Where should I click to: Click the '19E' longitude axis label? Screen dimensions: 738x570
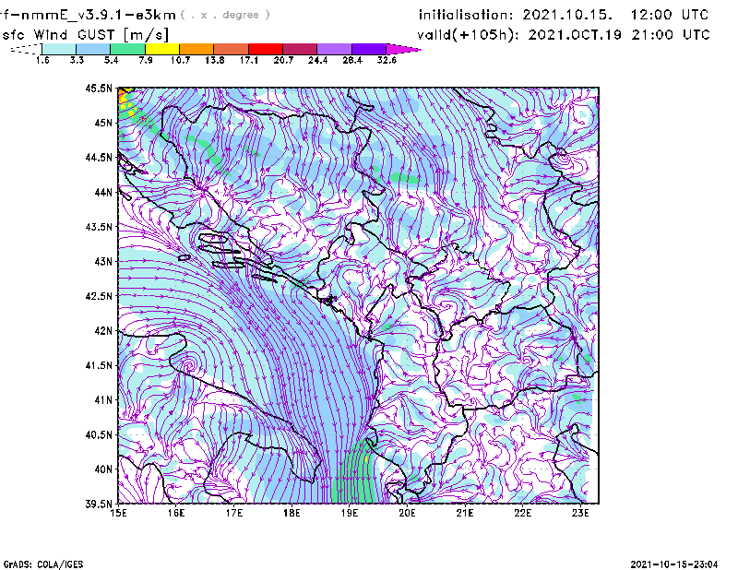(350, 513)
